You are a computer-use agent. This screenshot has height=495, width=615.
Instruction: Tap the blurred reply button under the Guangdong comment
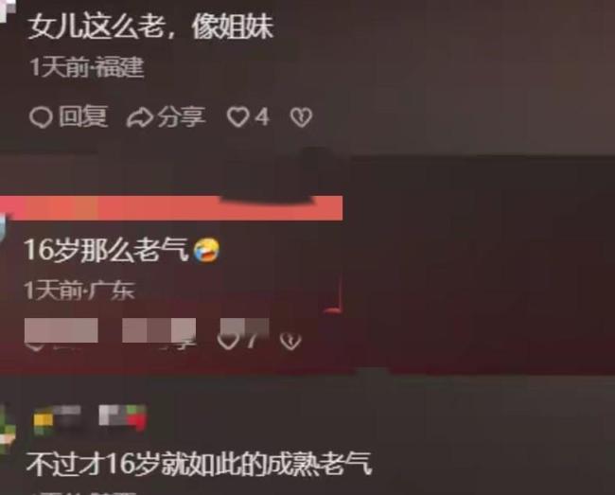(x=61, y=331)
